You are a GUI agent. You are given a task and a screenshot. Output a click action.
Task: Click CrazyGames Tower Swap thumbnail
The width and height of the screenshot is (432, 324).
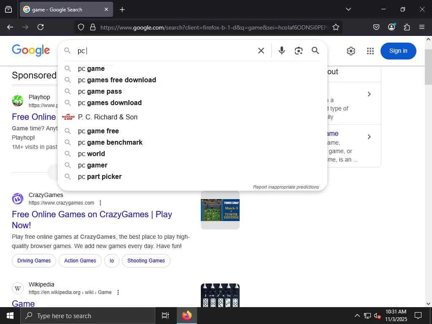tap(220, 210)
